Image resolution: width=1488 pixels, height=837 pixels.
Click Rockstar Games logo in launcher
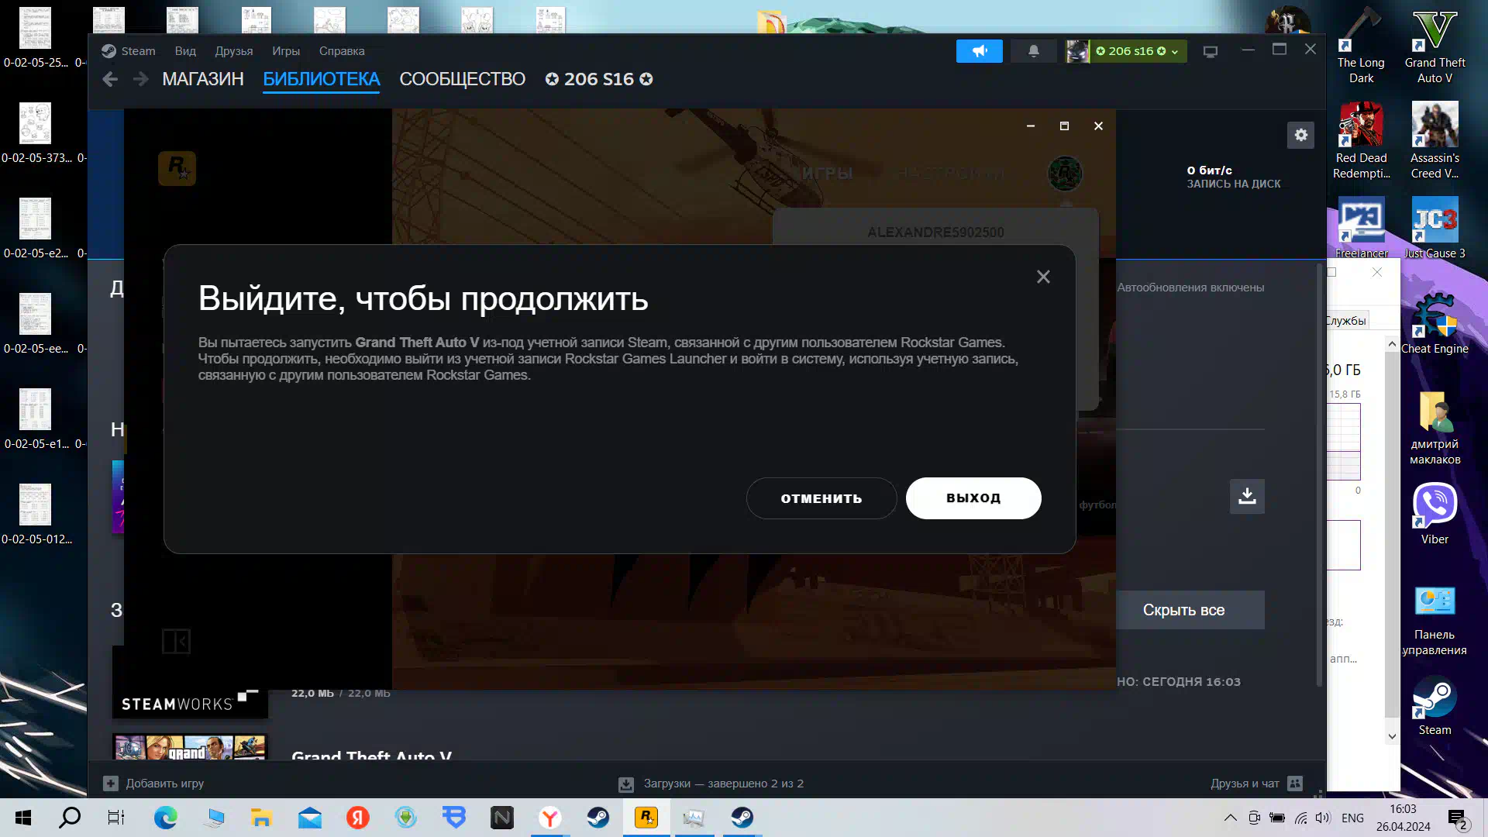tap(177, 168)
